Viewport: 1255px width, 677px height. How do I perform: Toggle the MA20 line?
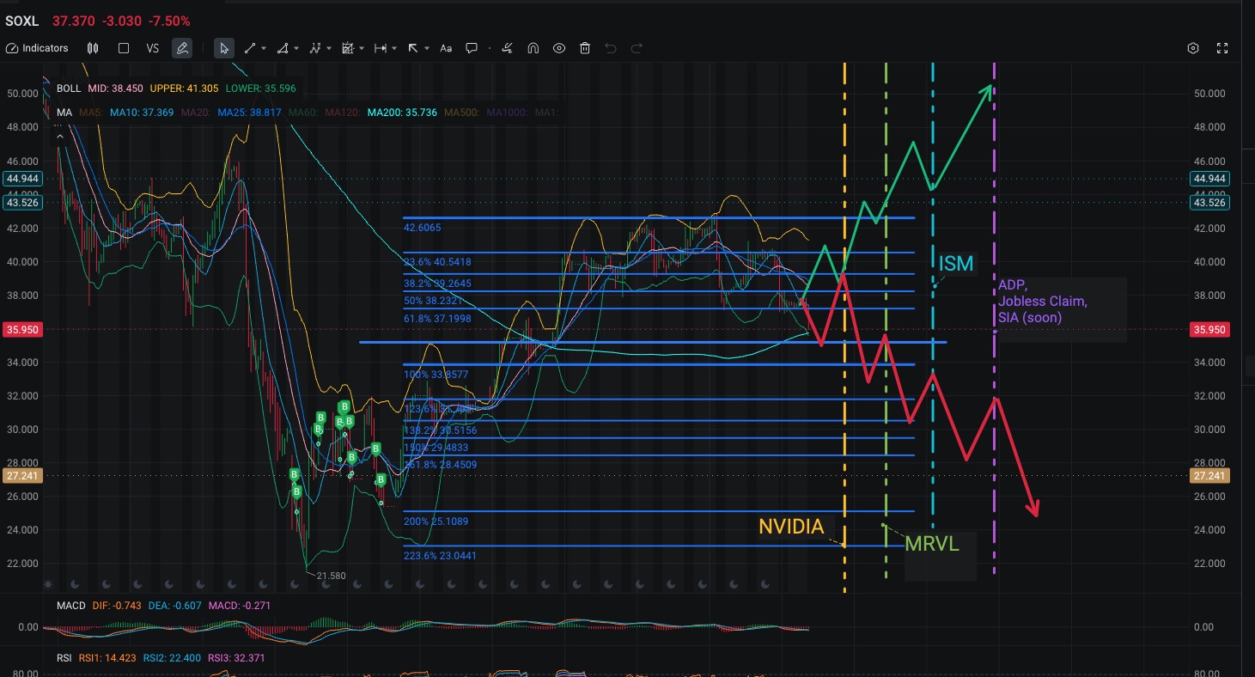tap(196, 113)
